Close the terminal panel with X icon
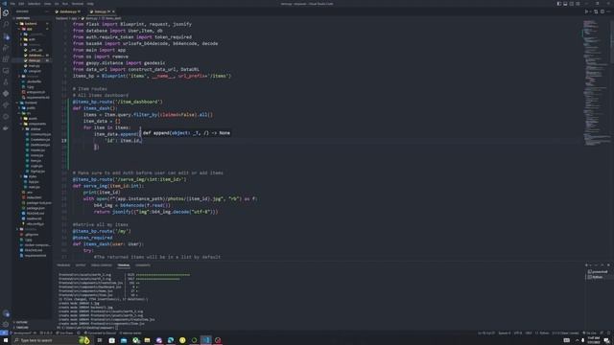This screenshot has height=345, width=614. (608, 265)
